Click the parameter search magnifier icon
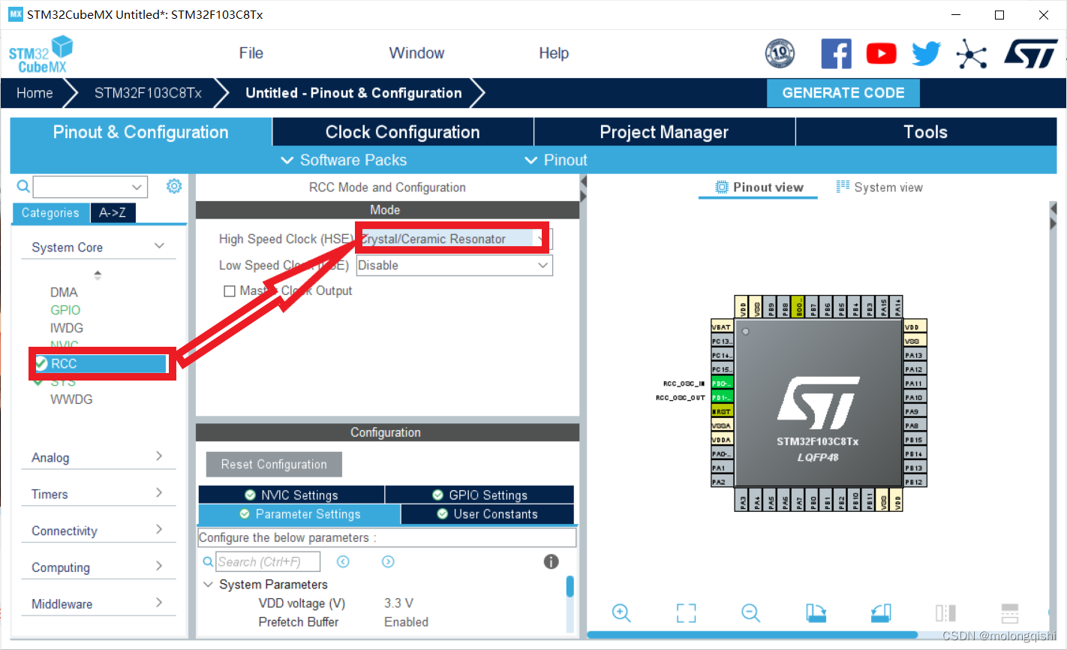 (208, 561)
